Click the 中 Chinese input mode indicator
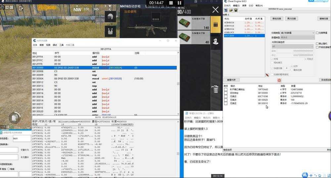 311,175
